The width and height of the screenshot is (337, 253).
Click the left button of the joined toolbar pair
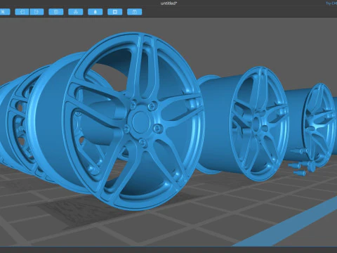click(x=22, y=12)
